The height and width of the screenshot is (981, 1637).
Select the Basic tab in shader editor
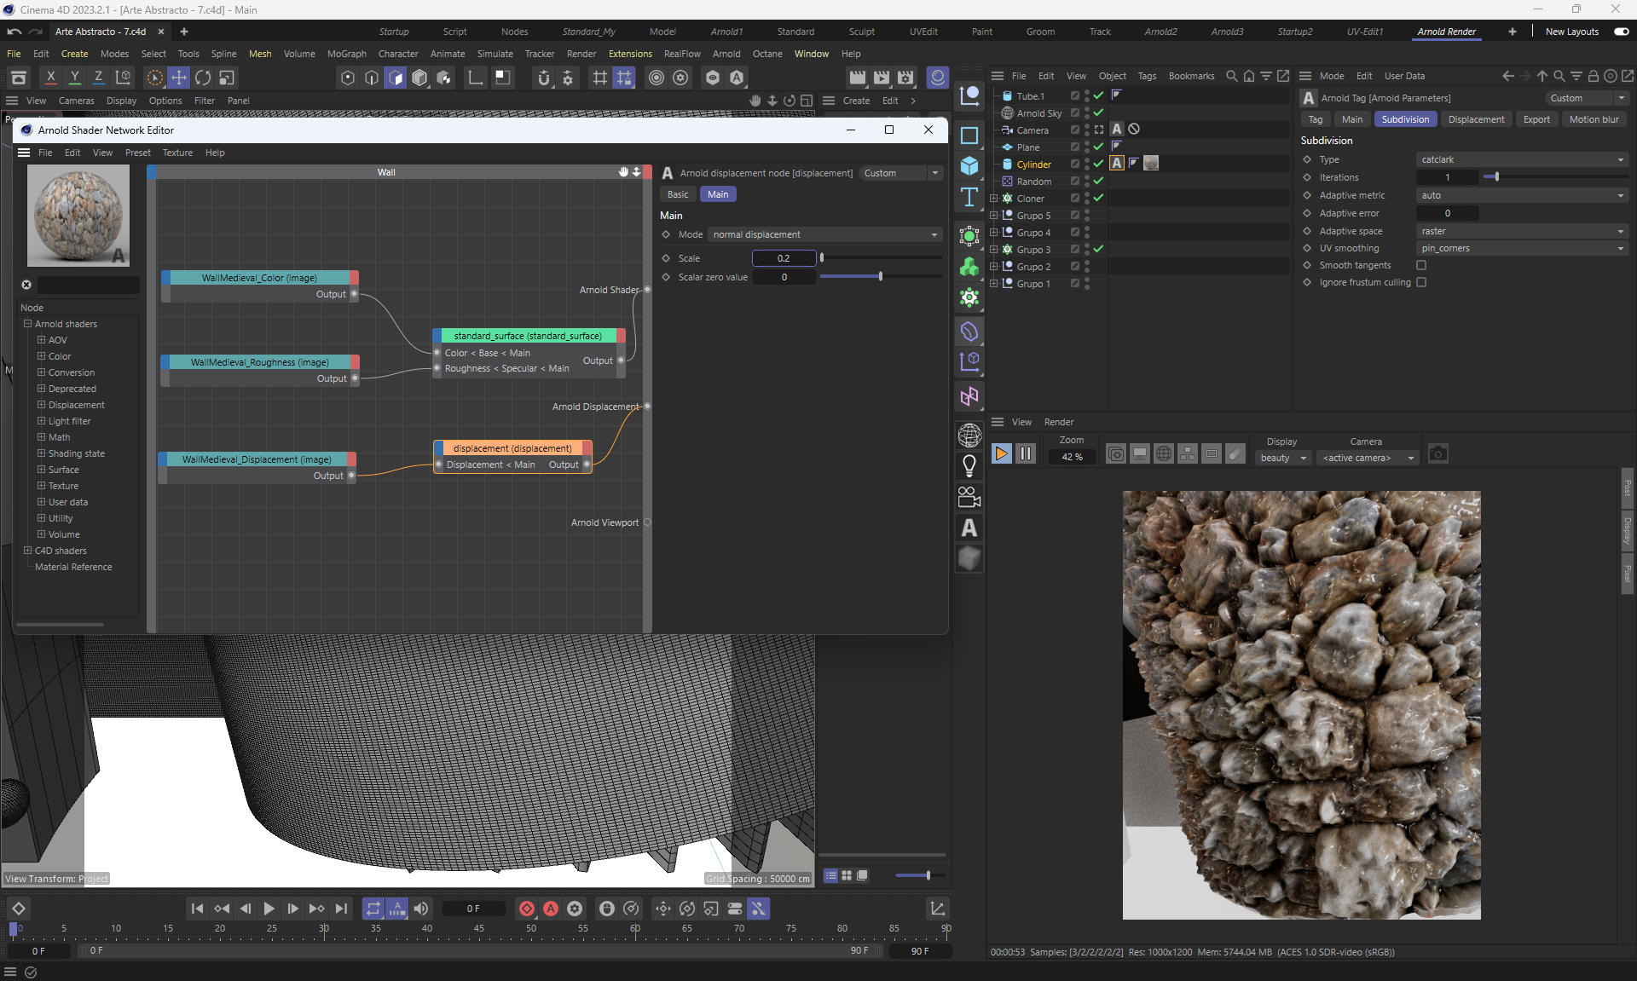(678, 194)
